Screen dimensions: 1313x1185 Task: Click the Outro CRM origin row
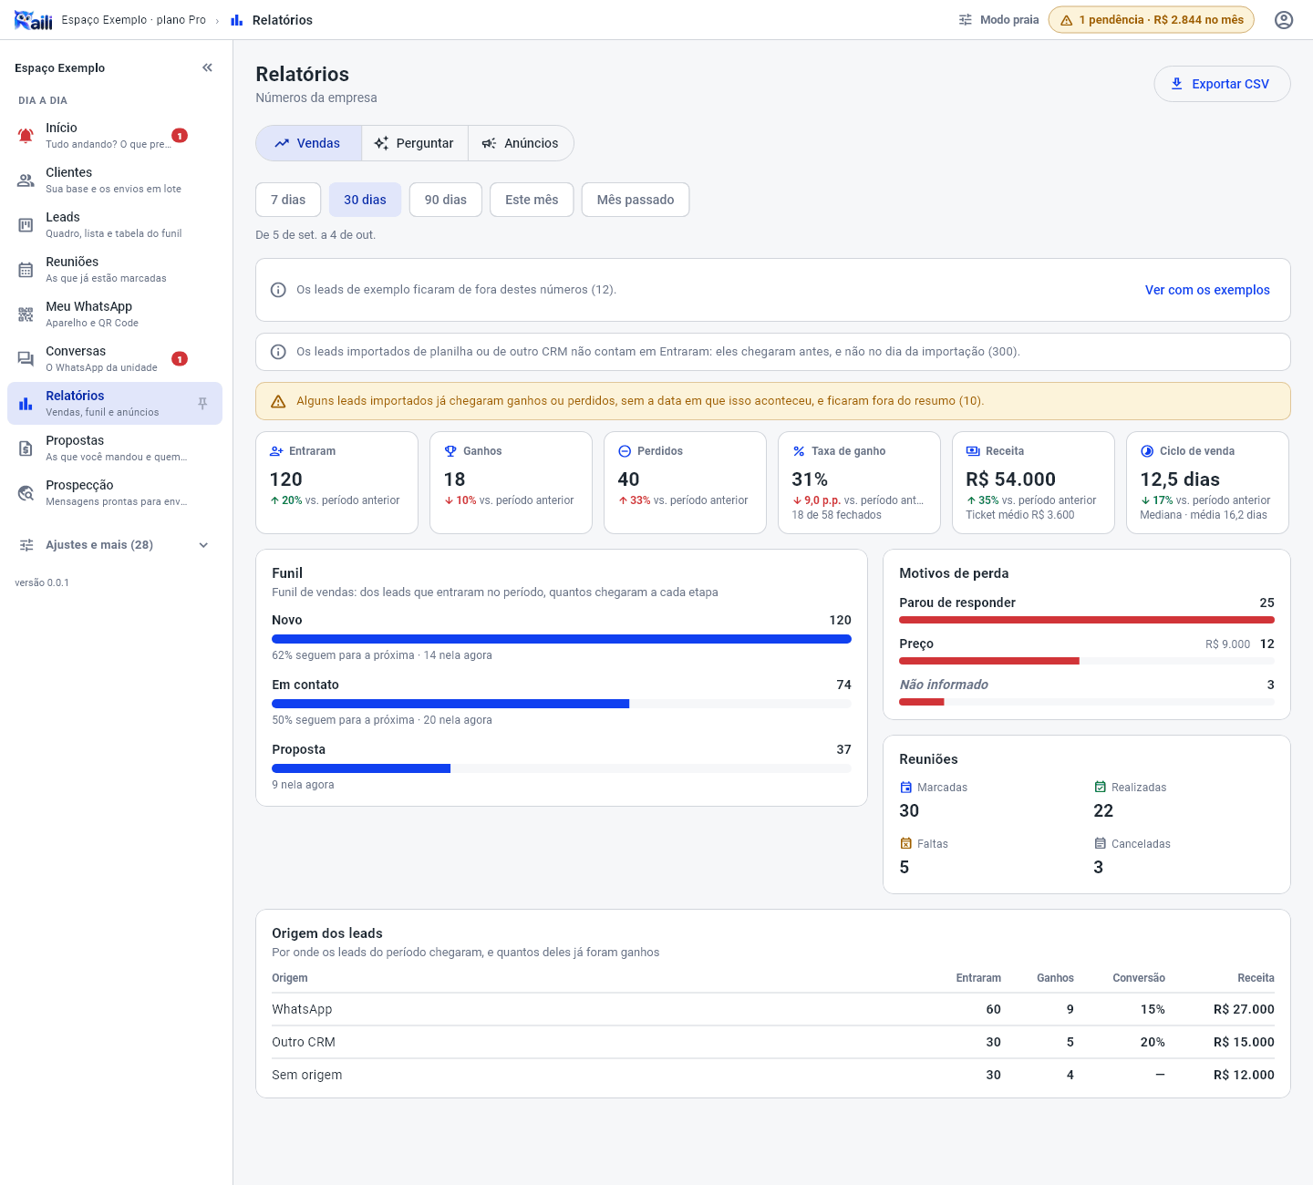click(x=773, y=1042)
